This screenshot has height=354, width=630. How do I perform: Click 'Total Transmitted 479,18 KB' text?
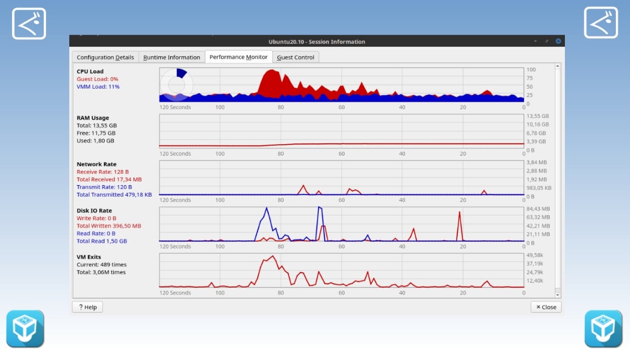(114, 195)
